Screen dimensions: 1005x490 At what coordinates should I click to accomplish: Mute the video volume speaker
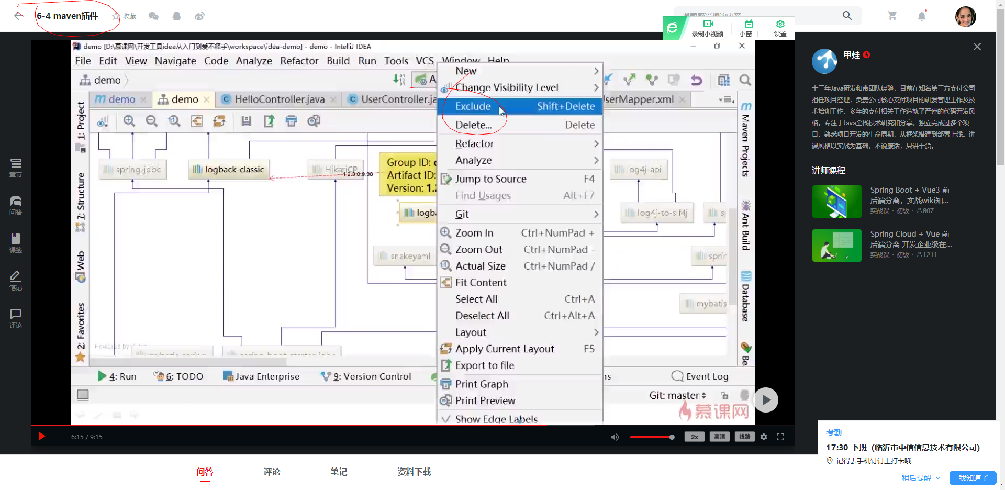click(615, 437)
